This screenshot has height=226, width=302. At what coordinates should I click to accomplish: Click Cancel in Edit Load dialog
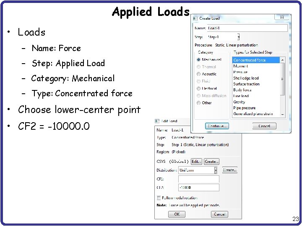click(x=219, y=214)
